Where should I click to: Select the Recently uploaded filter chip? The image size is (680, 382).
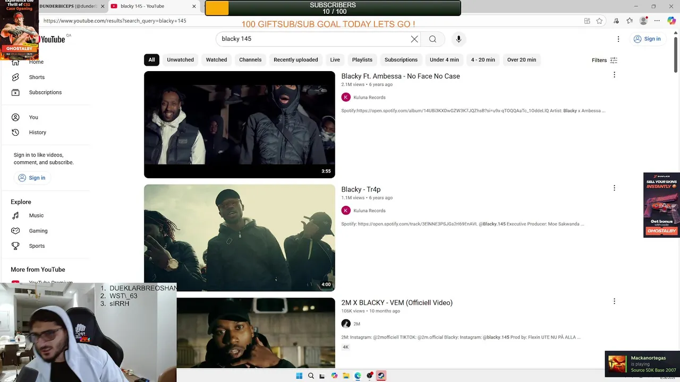tap(296, 60)
